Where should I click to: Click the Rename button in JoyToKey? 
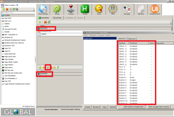pyautogui.click(x=96, y=107)
